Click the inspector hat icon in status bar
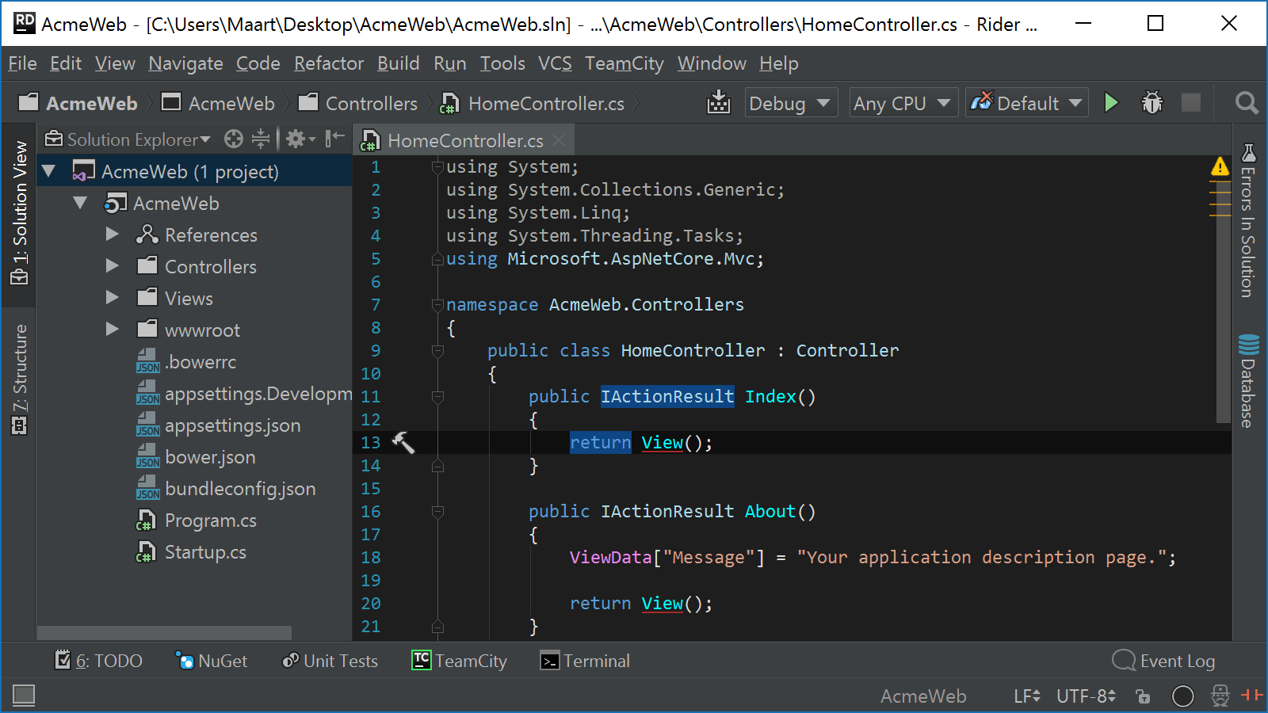This screenshot has width=1268, height=713. 1220,696
